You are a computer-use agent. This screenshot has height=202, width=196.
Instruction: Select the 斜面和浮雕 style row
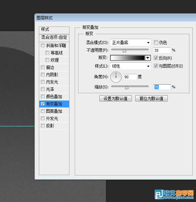54,45
